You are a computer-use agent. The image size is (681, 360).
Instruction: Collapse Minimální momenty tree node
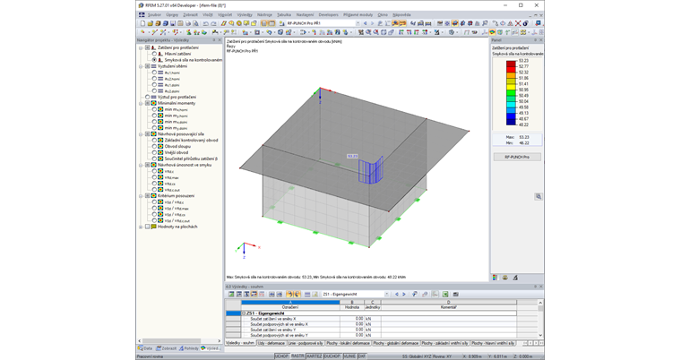pyautogui.click(x=141, y=103)
